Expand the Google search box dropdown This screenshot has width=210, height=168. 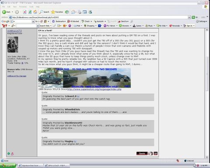click(x=33, y=21)
